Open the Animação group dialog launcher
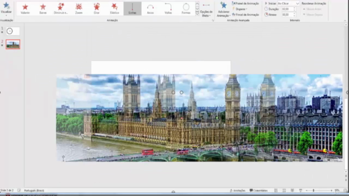 [x=213, y=21]
